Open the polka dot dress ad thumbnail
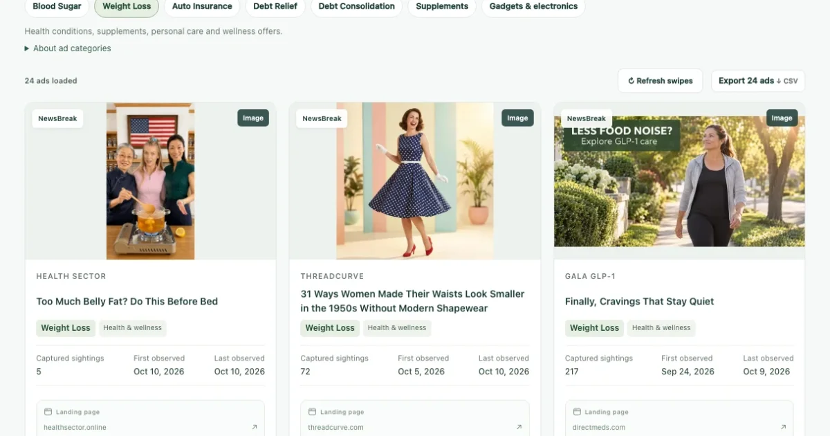The height and width of the screenshot is (436, 830). click(415, 181)
